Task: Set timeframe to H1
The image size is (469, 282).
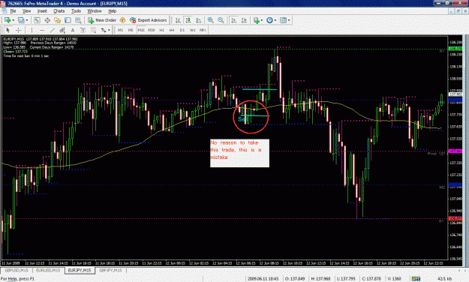Action: tap(161, 30)
